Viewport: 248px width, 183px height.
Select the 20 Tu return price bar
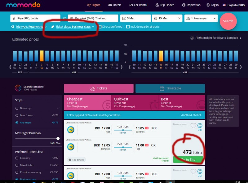coord(188,56)
